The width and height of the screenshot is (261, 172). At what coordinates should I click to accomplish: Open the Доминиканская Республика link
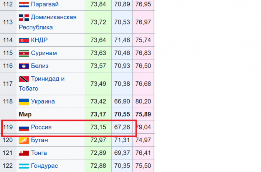[x=53, y=17]
